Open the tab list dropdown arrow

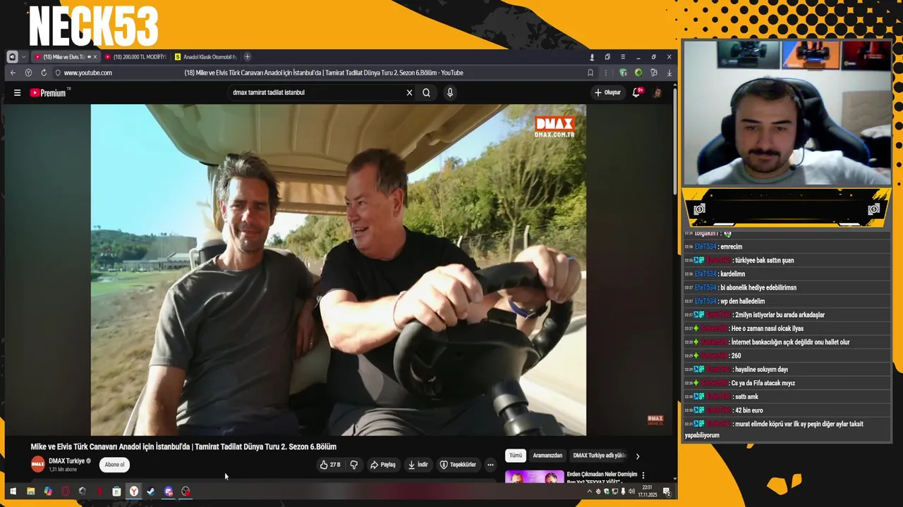[x=23, y=57]
